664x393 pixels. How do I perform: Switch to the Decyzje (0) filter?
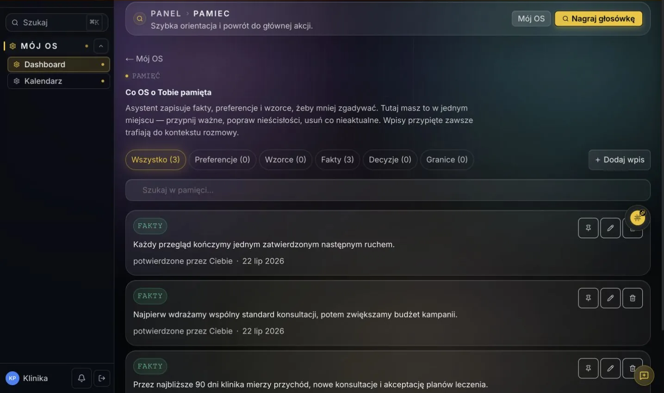(390, 160)
